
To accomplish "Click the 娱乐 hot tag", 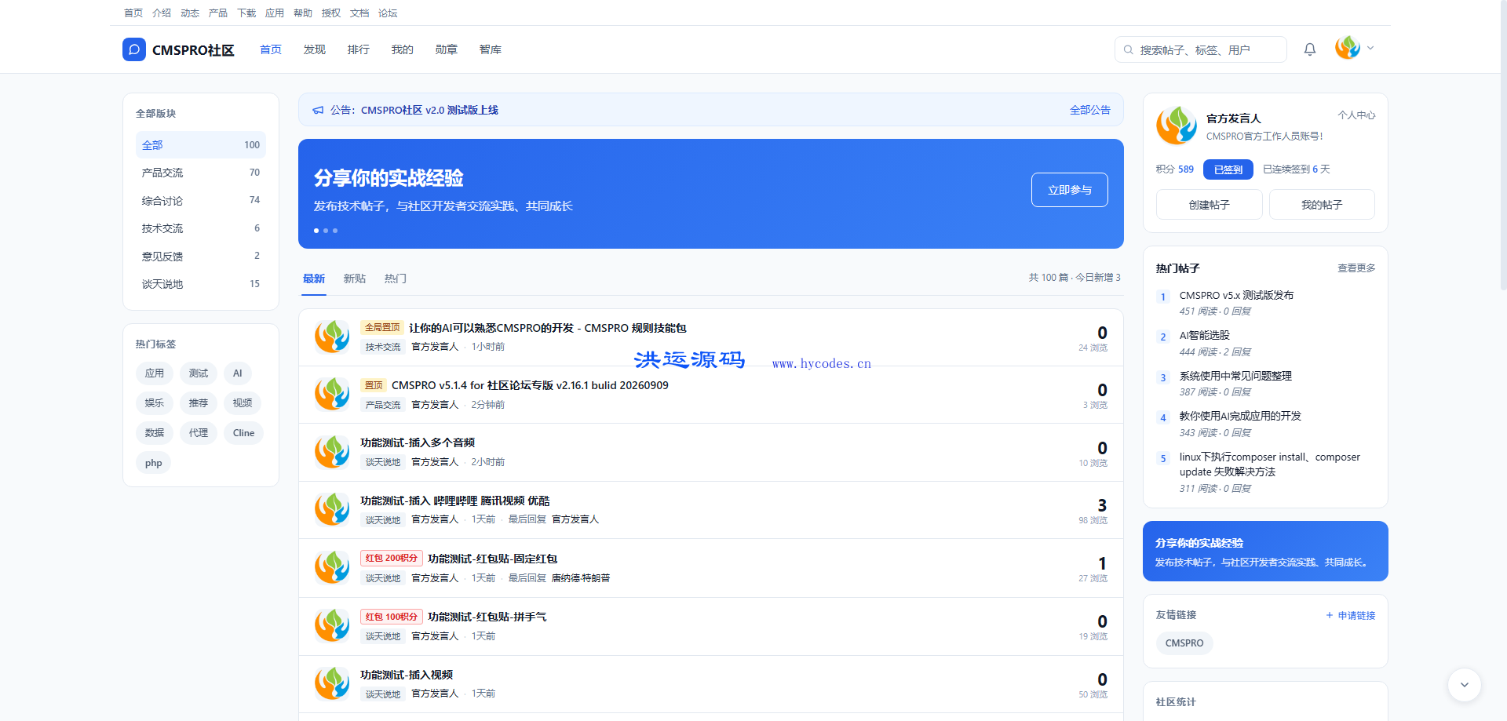I will point(155,403).
